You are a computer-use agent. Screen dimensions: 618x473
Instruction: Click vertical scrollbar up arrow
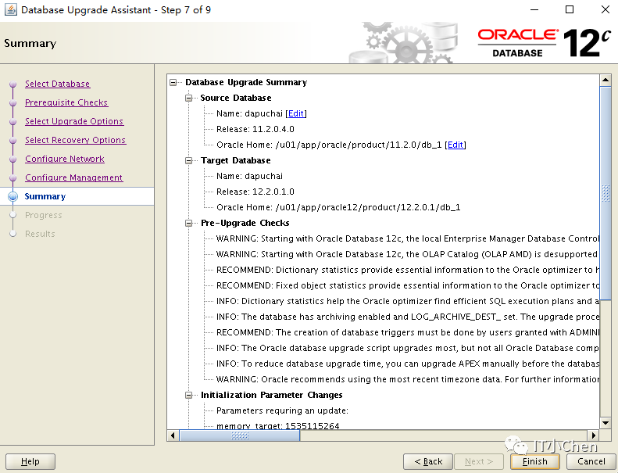click(605, 80)
